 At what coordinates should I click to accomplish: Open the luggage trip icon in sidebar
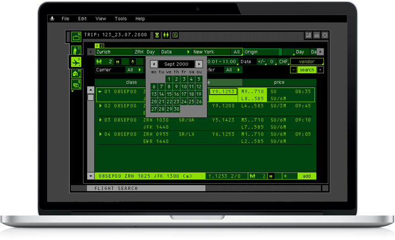[x=76, y=36]
